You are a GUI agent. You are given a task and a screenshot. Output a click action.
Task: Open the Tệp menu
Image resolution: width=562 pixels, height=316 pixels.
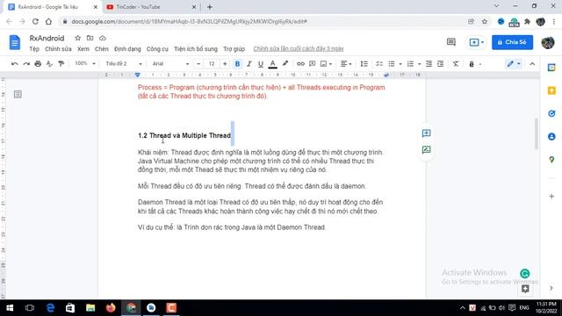coord(34,49)
